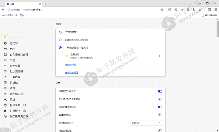Open the downloads toolbar icon

click(x=182, y=10)
